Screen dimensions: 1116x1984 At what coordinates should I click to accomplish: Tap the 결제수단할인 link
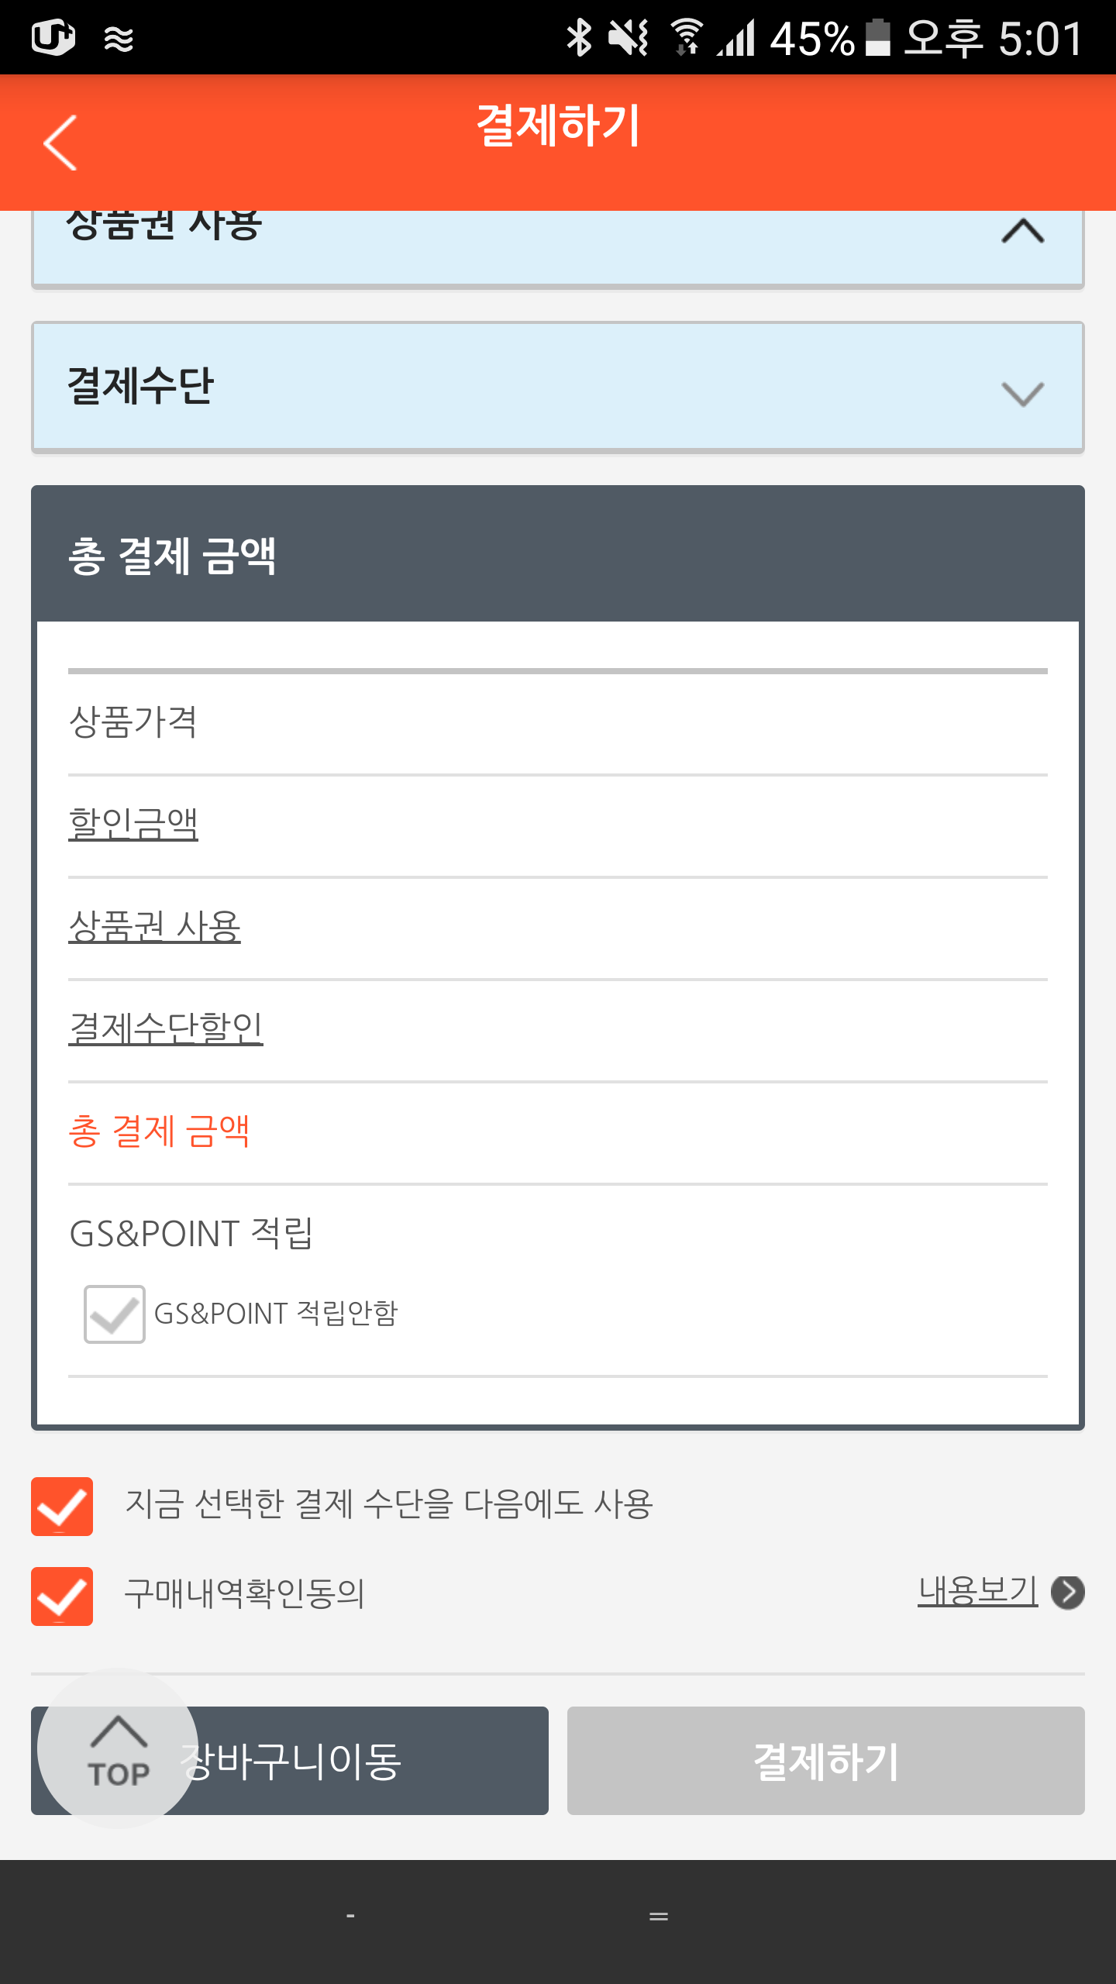(166, 1028)
